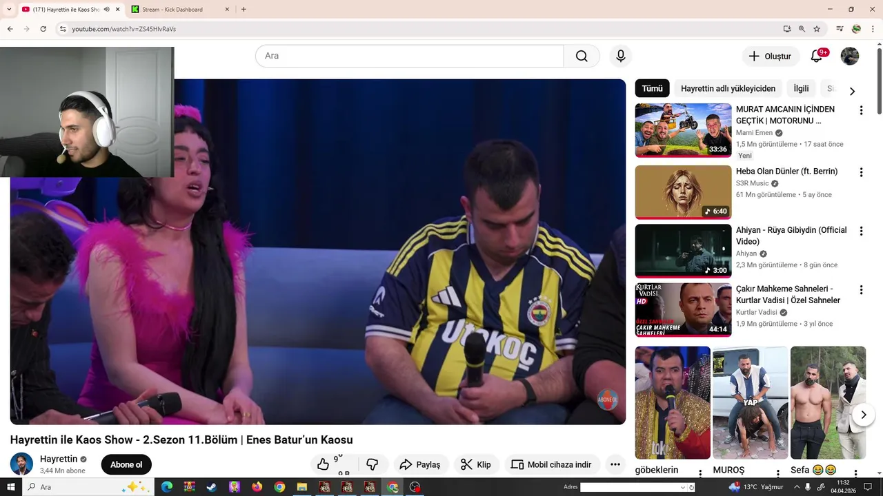Close the Kick Dashboard tab
The image size is (883, 496).
(x=227, y=10)
